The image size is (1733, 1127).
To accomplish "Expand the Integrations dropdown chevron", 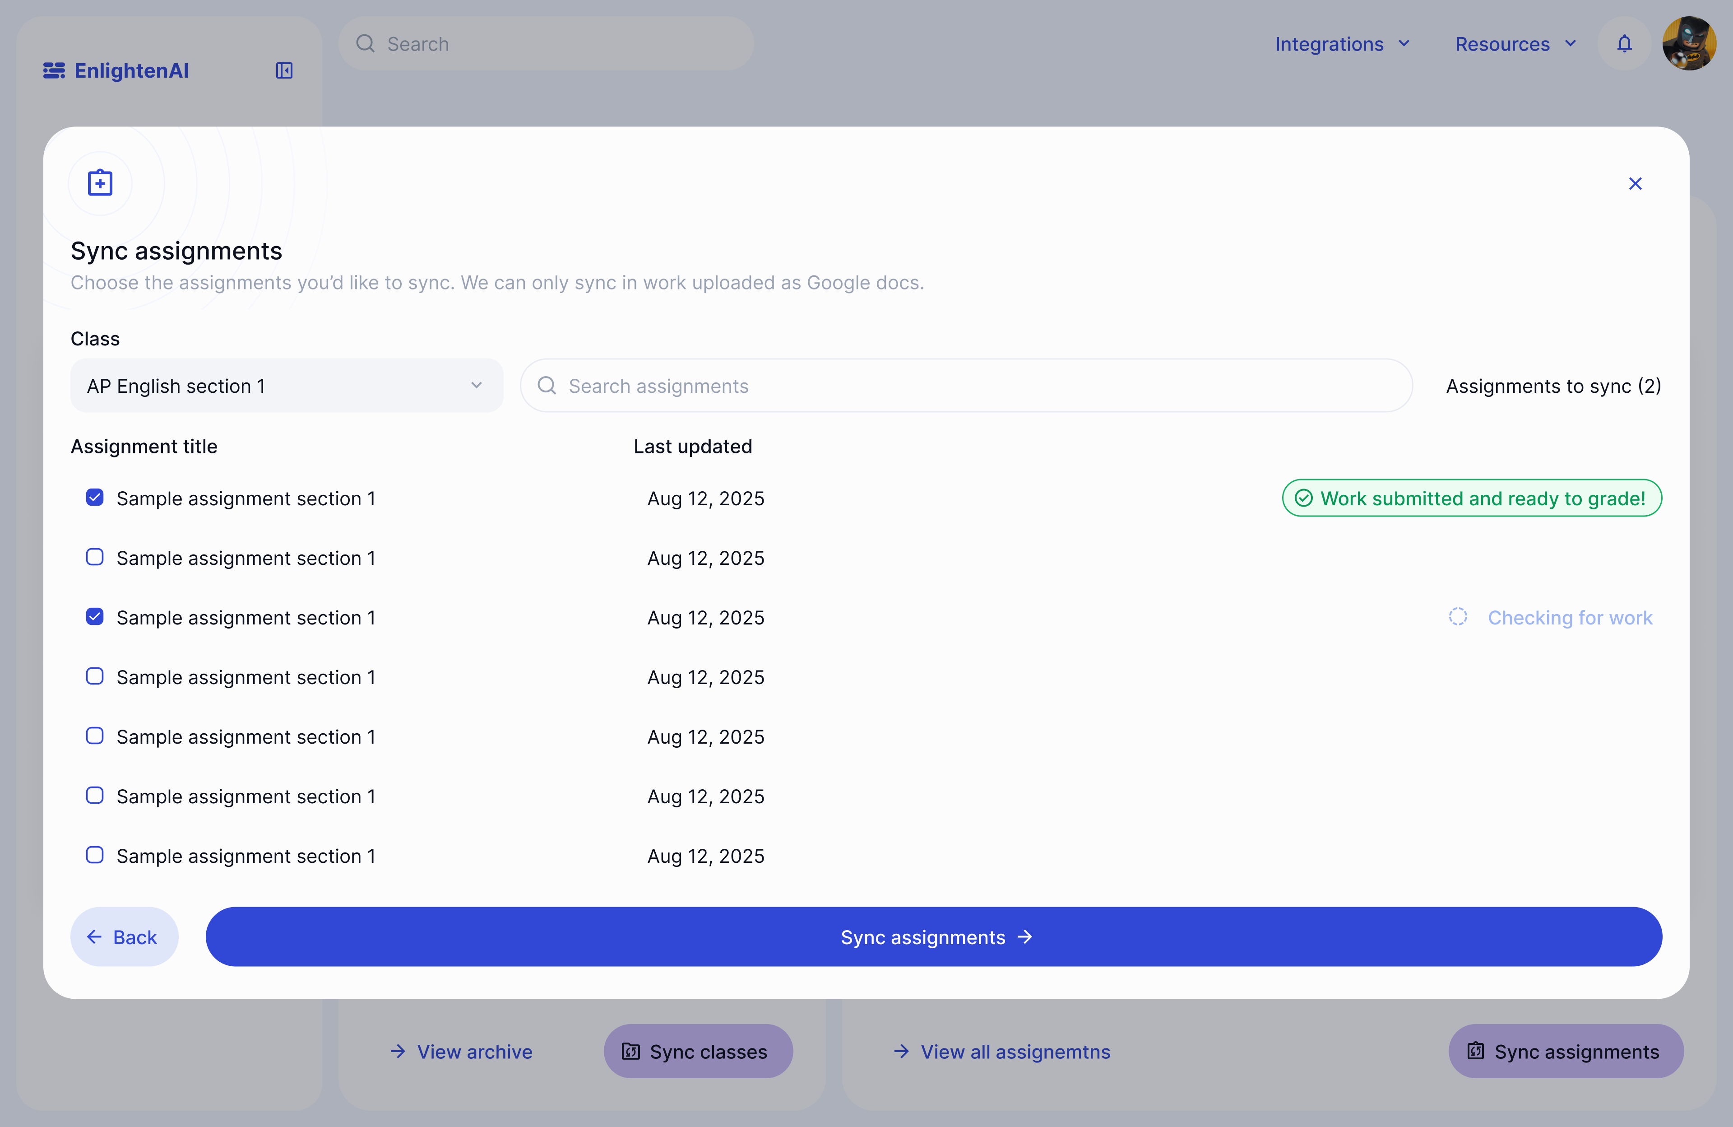I will click(1404, 44).
